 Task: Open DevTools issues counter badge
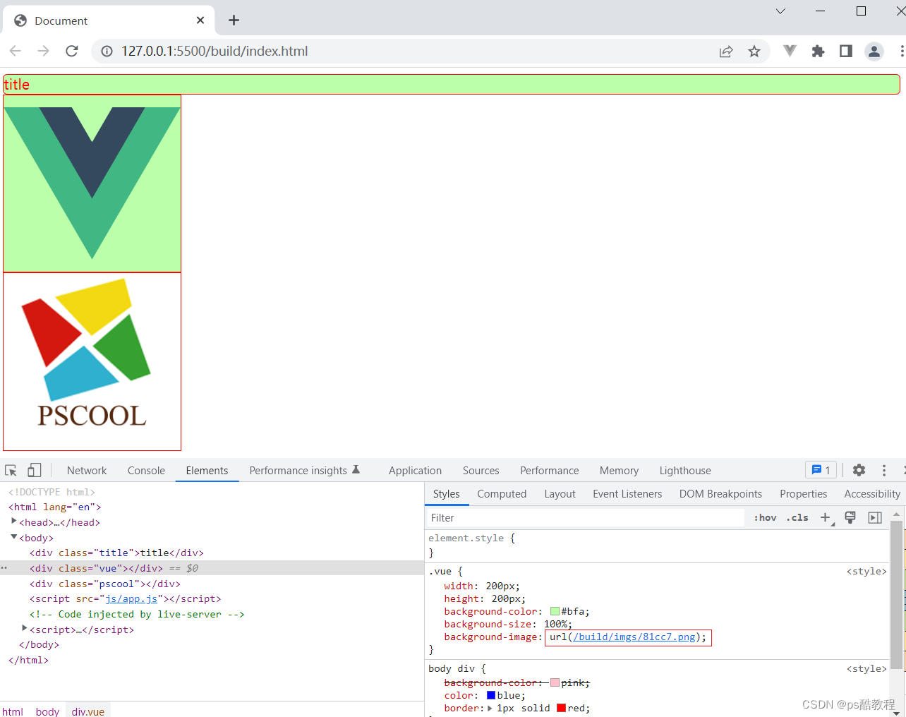click(821, 470)
